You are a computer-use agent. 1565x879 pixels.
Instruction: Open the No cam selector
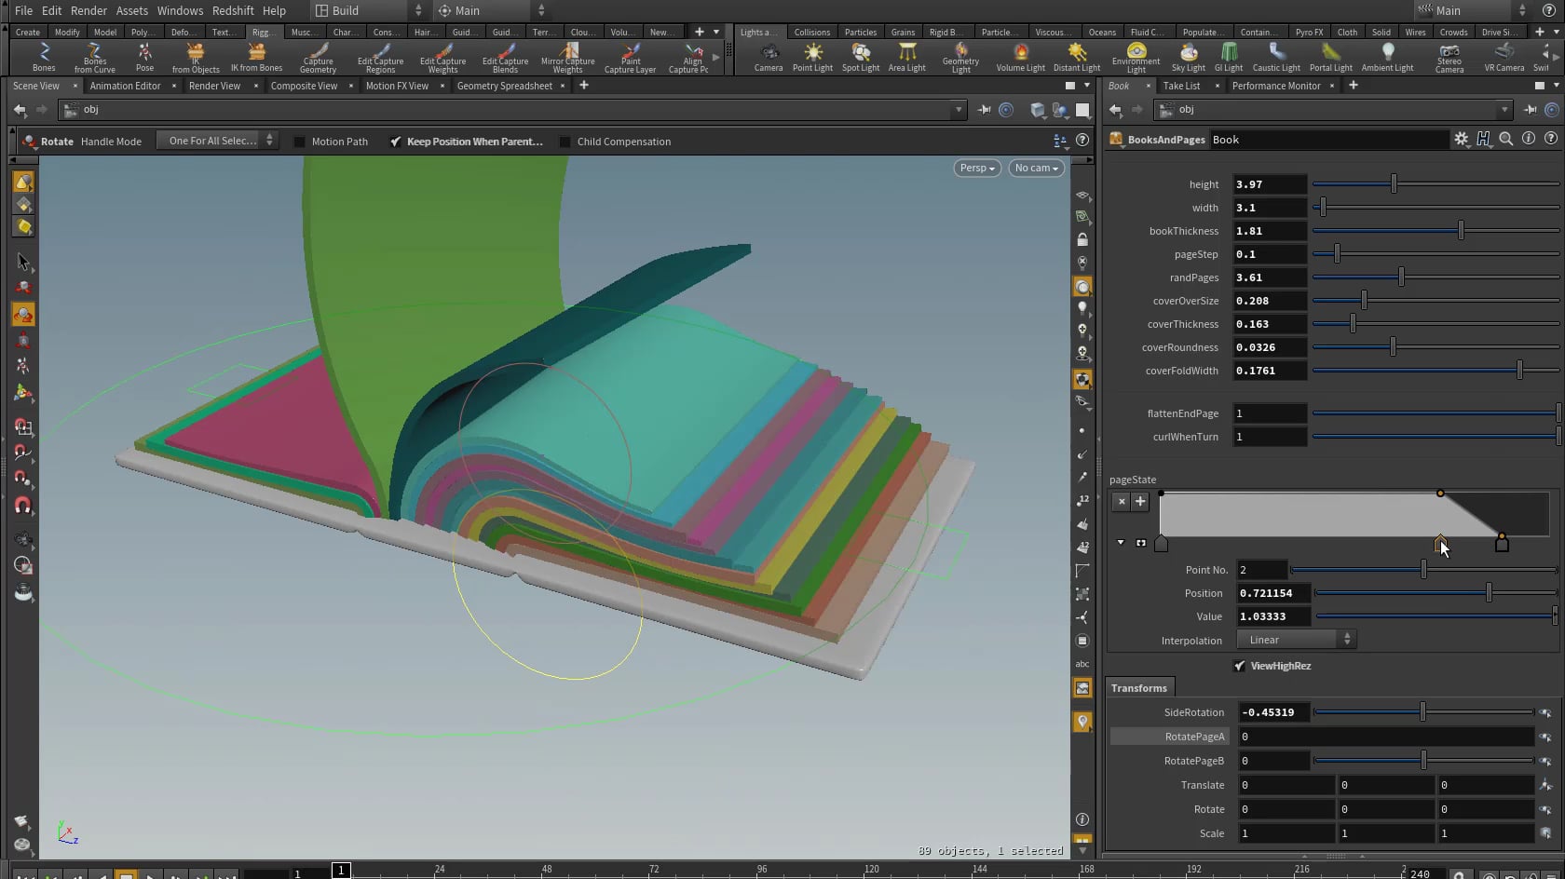(1035, 168)
